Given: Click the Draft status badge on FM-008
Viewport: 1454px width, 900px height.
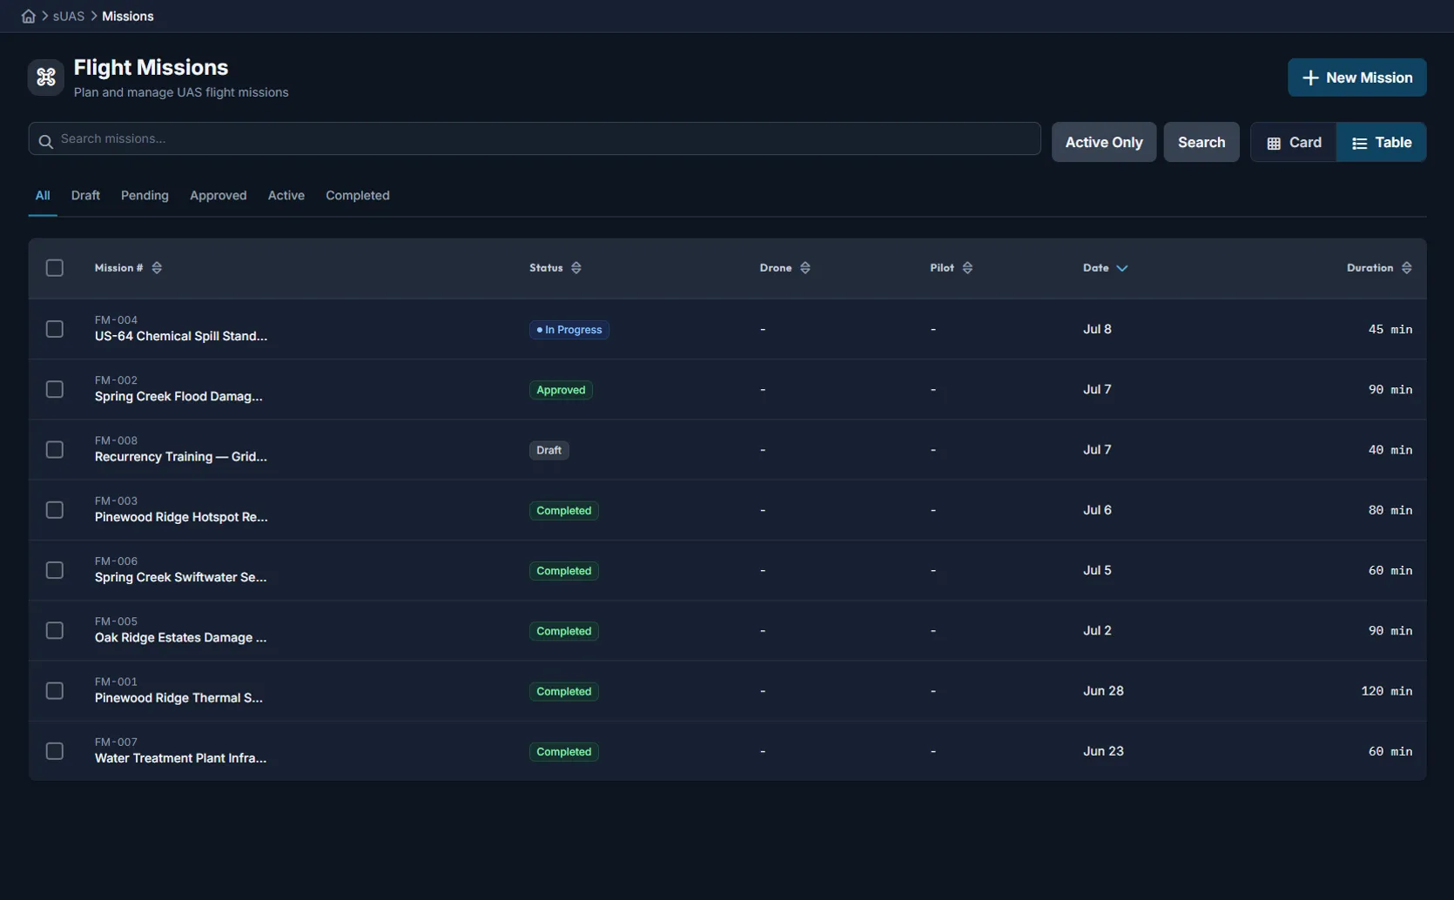Looking at the screenshot, I should pyautogui.click(x=549, y=450).
